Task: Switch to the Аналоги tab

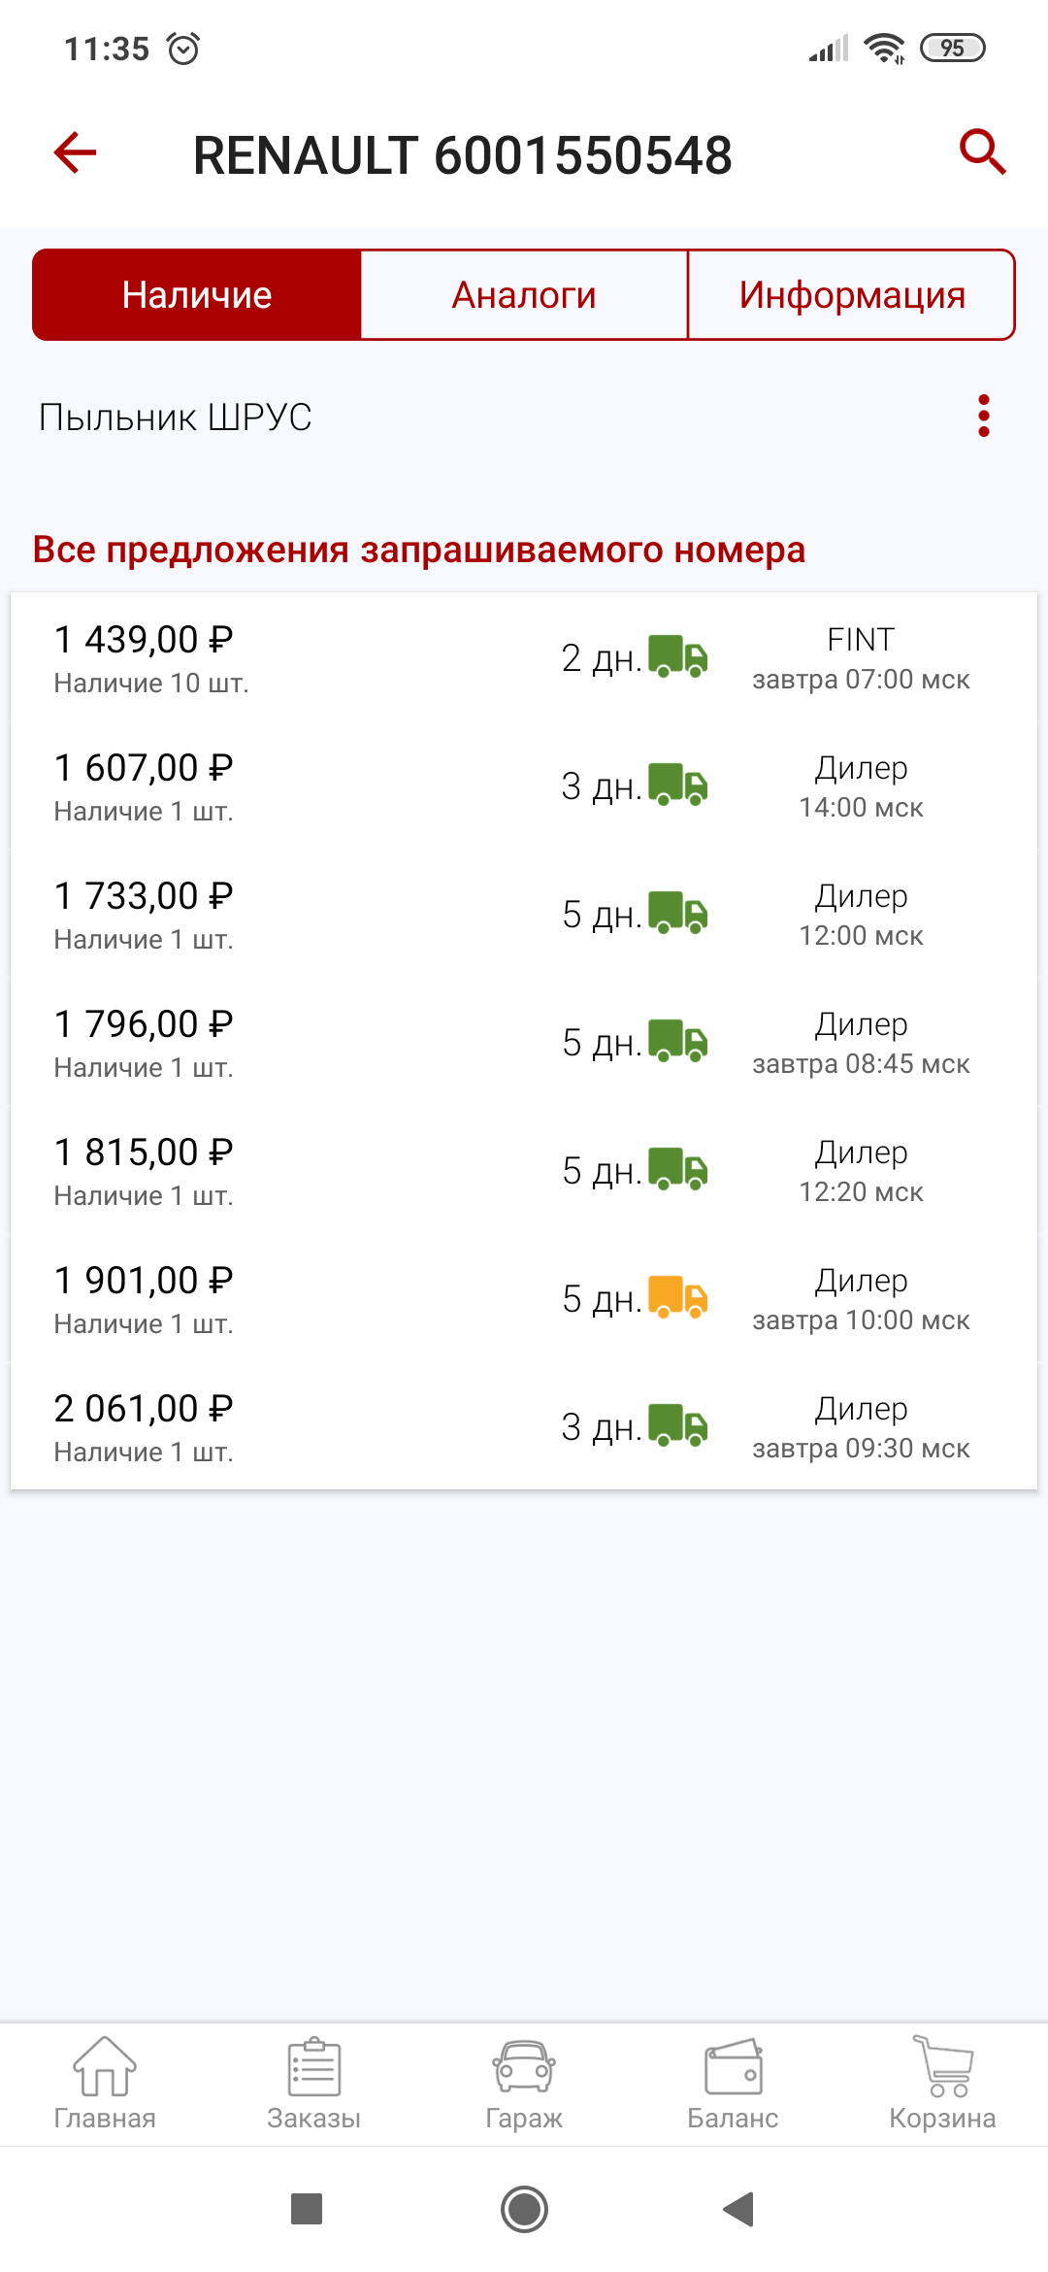Action: 524,295
